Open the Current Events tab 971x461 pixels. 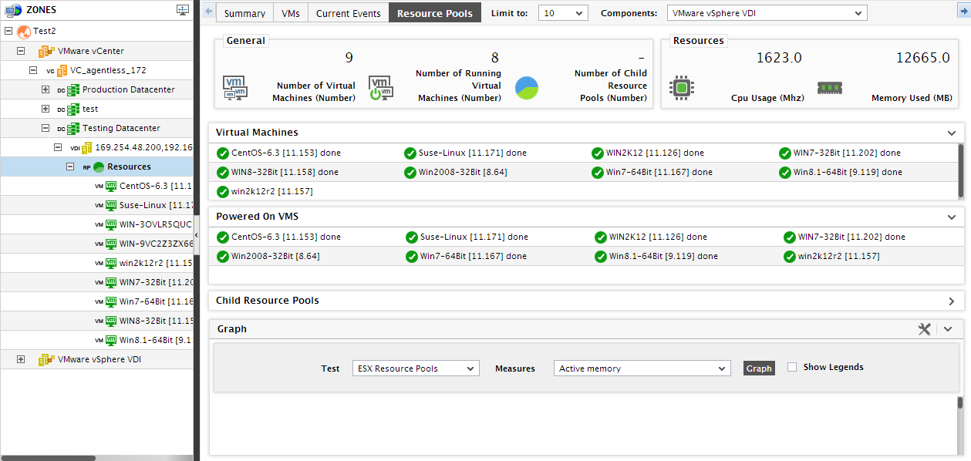[349, 13]
